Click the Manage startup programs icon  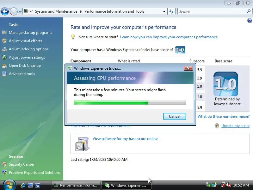tap(4, 33)
